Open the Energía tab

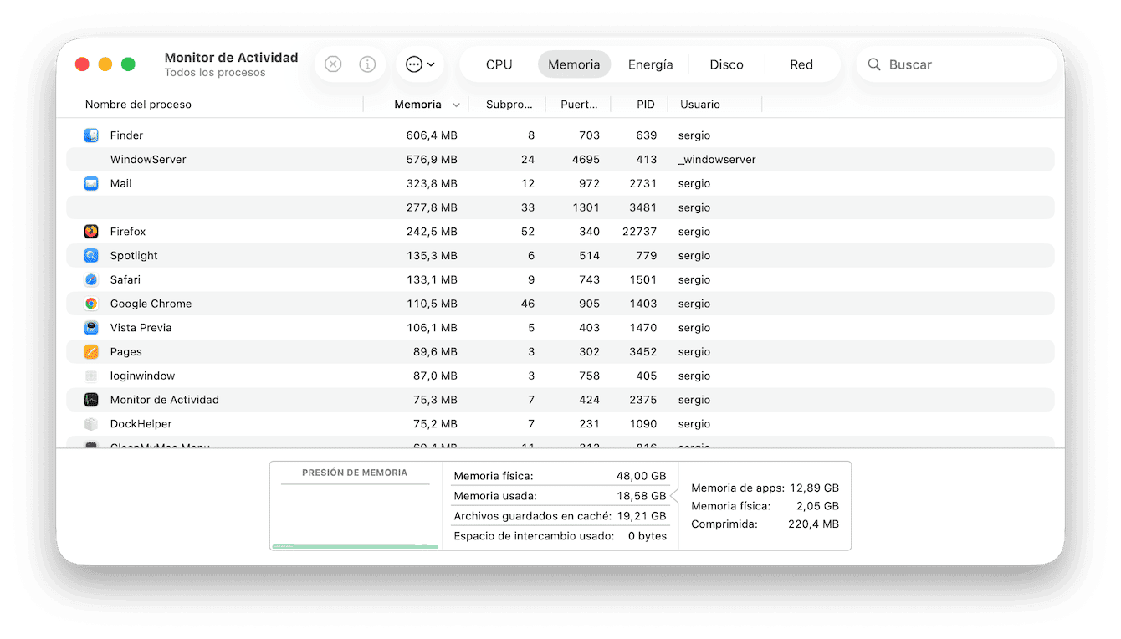(x=650, y=64)
